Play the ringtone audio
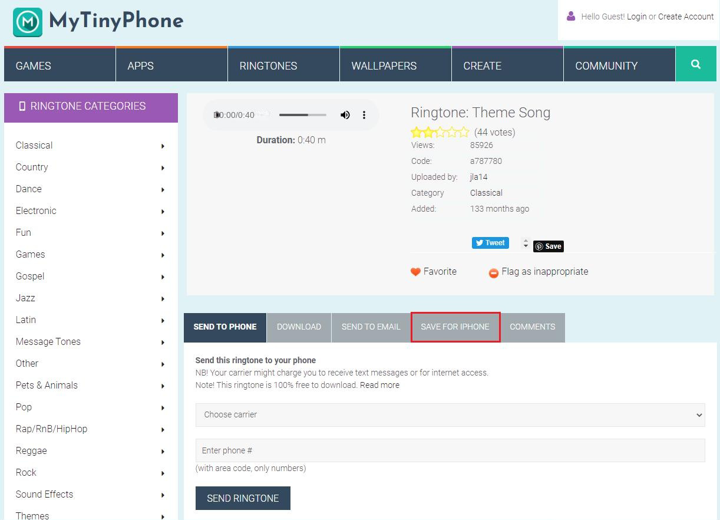This screenshot has height=520, width=720. (217, 115)
